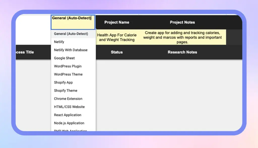Image resolution: width=258 pixels, height=148 pixels.
Task: Select "Chrome Extension" from the list
Action: point(68,98)
